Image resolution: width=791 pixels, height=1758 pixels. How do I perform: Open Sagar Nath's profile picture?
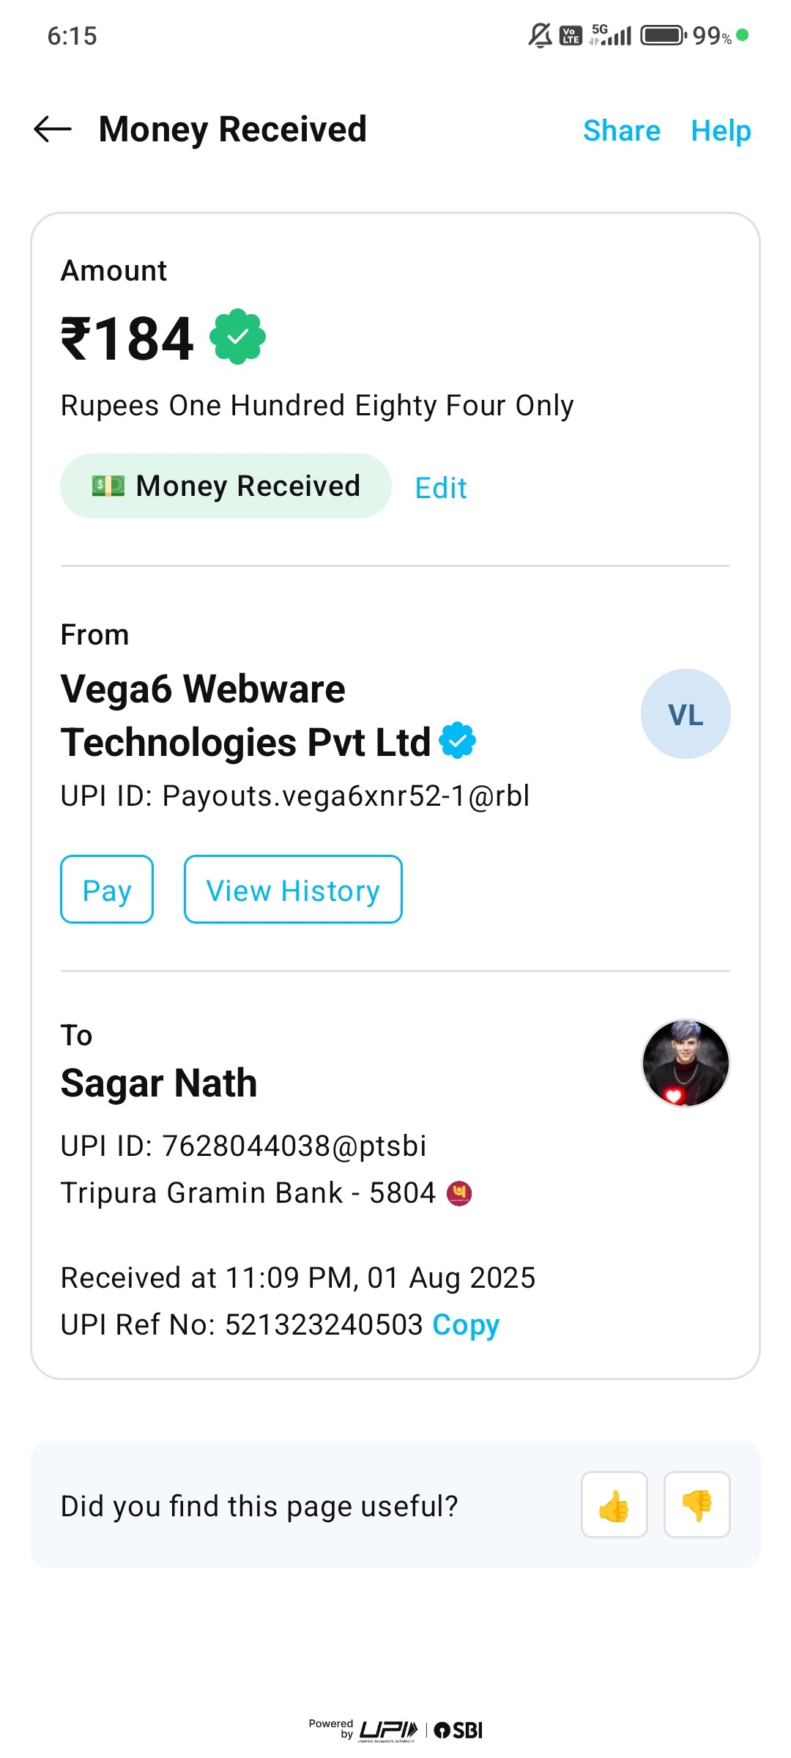click(686, 1063)
